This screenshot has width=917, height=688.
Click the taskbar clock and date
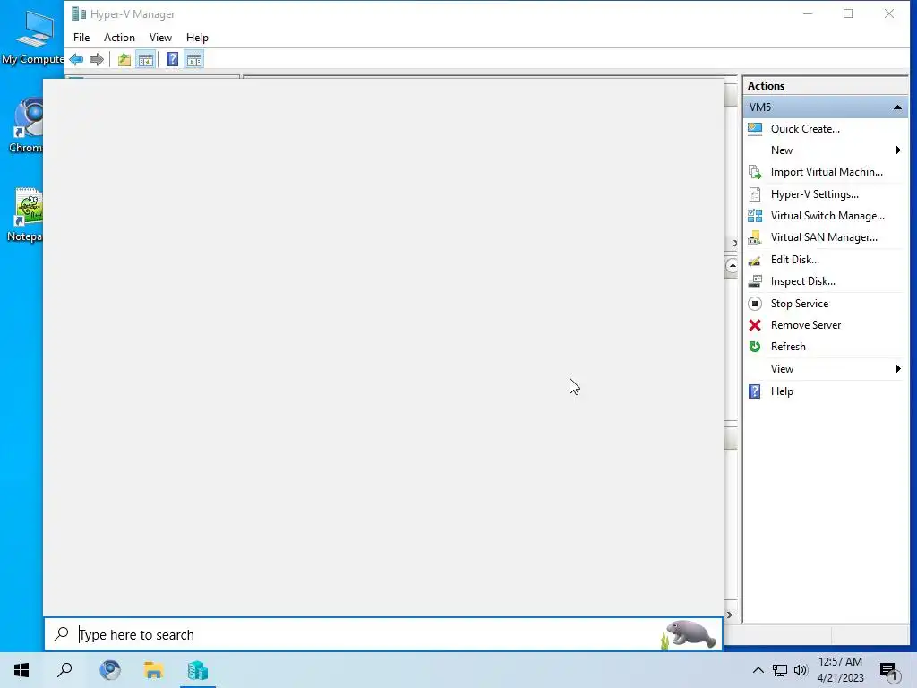tap(840, 670)
